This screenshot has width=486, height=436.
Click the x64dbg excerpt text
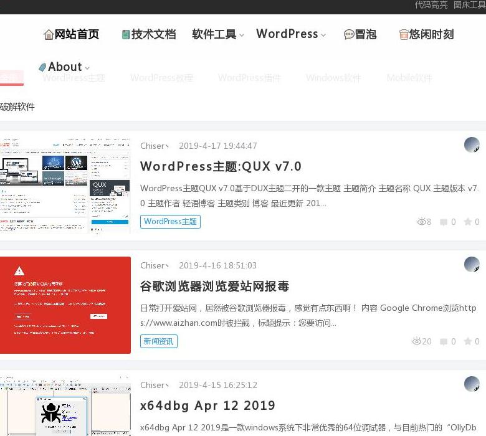point(308,428)
